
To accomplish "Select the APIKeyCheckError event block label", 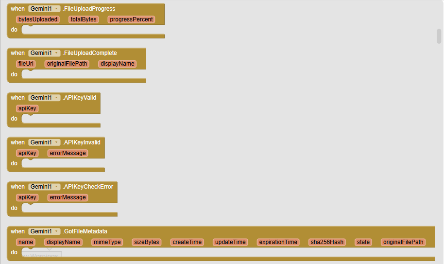I will (x=88, y=187).
